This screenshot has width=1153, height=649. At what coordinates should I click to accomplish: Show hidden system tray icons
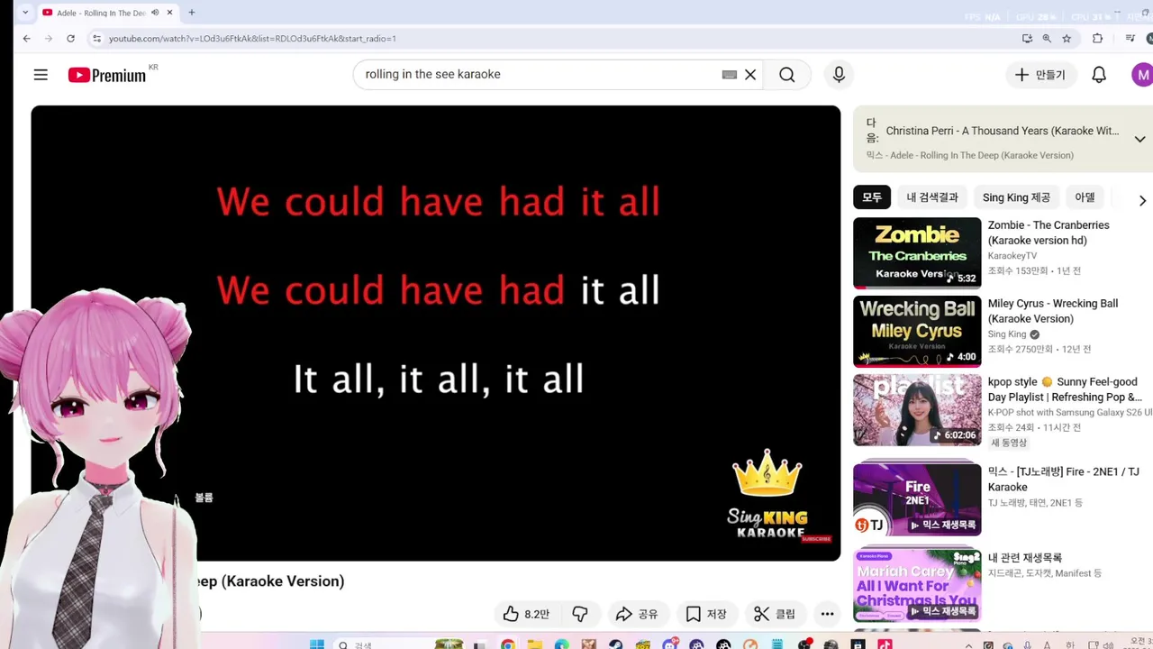tap(969, 644)
